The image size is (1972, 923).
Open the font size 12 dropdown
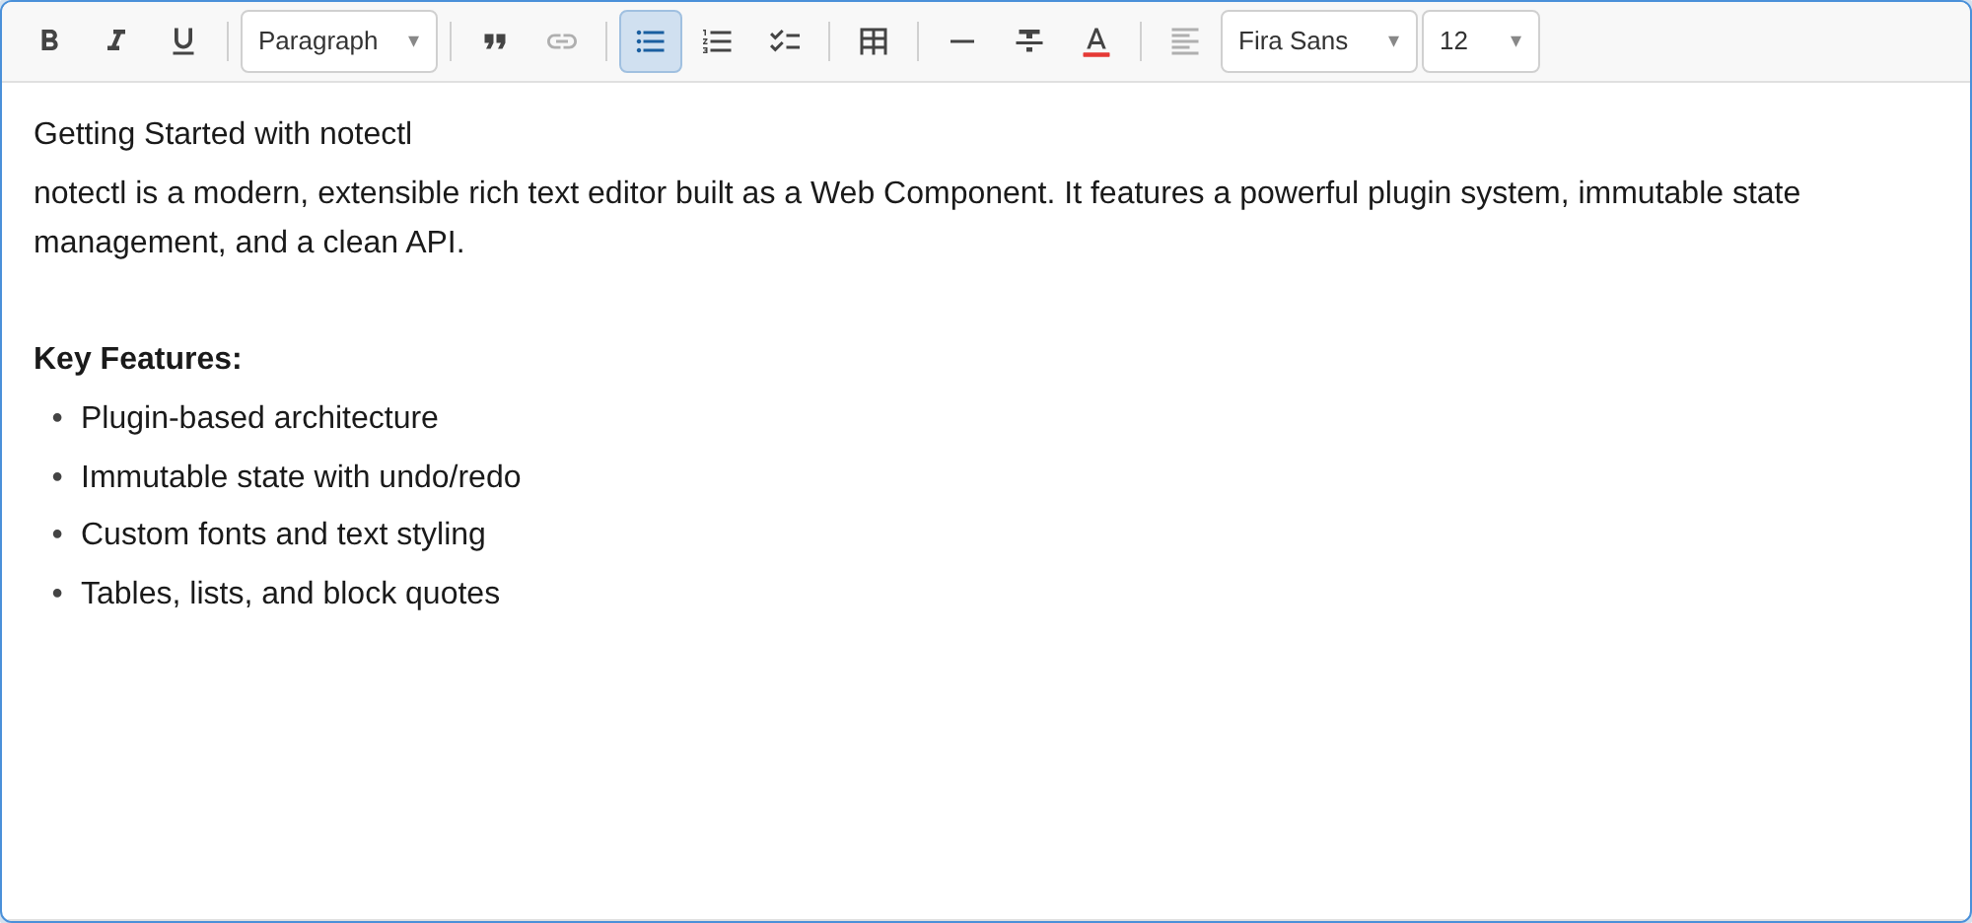1479,40
